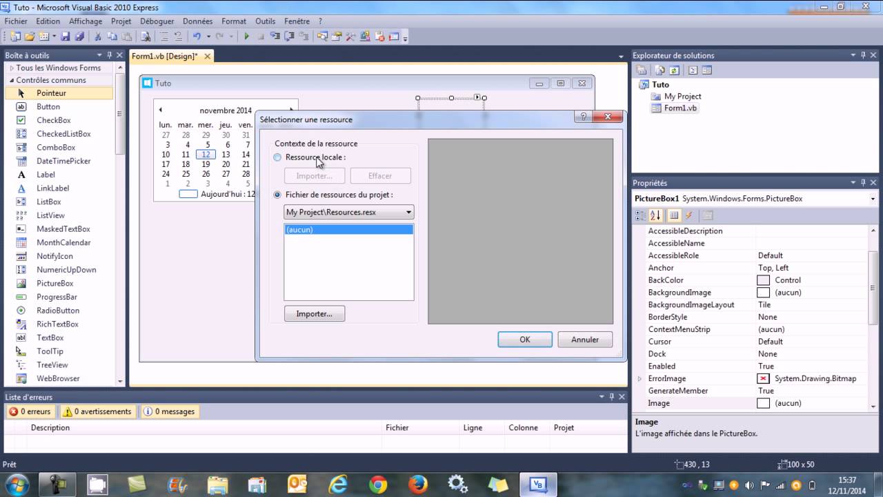
Task: Click the Image property (aucun) swatch
Action: pyautogui.click(x=763, y=403)
